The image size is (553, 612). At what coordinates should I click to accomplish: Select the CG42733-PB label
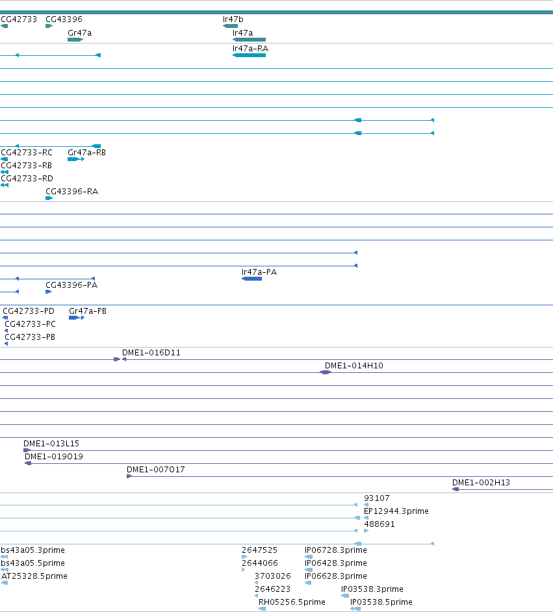[x=30, y=337]
